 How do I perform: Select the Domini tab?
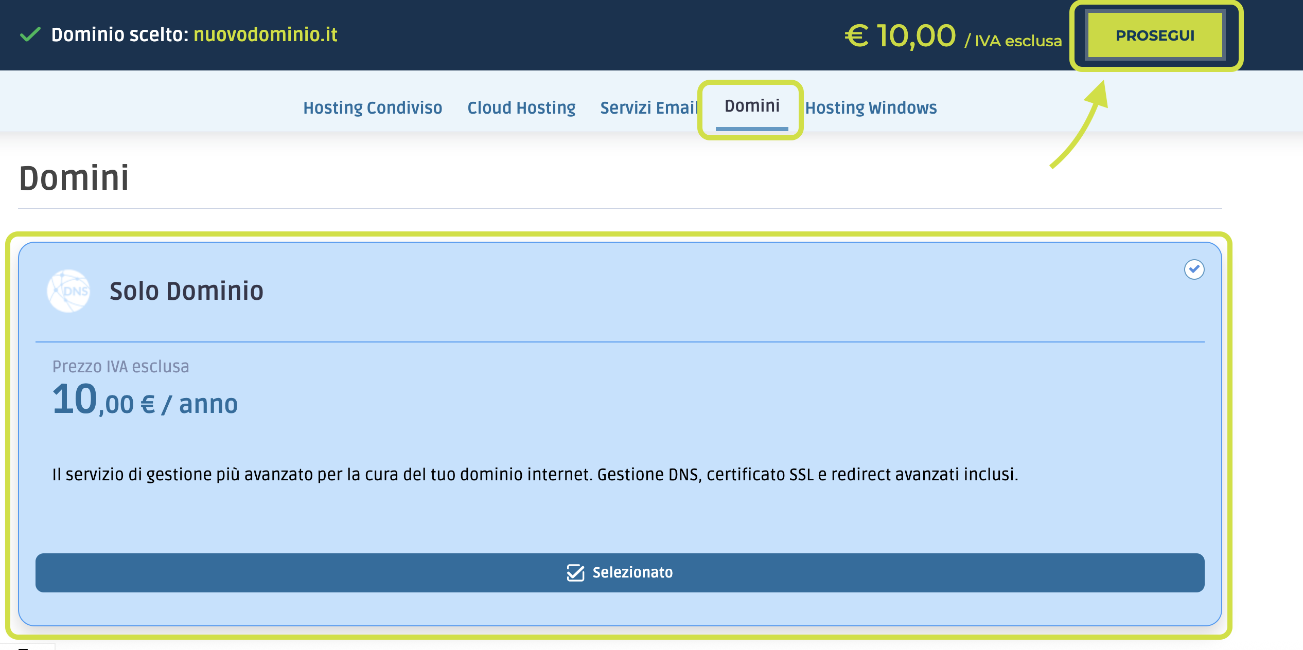(x=752, y=106)
